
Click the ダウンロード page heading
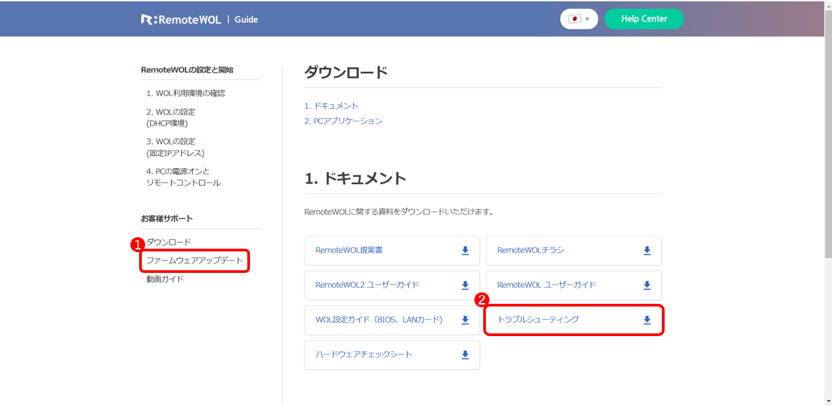(346, 73)
